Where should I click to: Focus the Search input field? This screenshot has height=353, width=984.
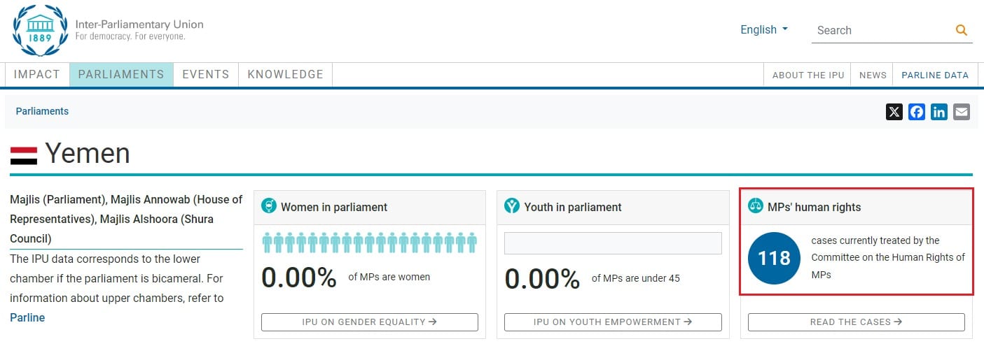881,30
